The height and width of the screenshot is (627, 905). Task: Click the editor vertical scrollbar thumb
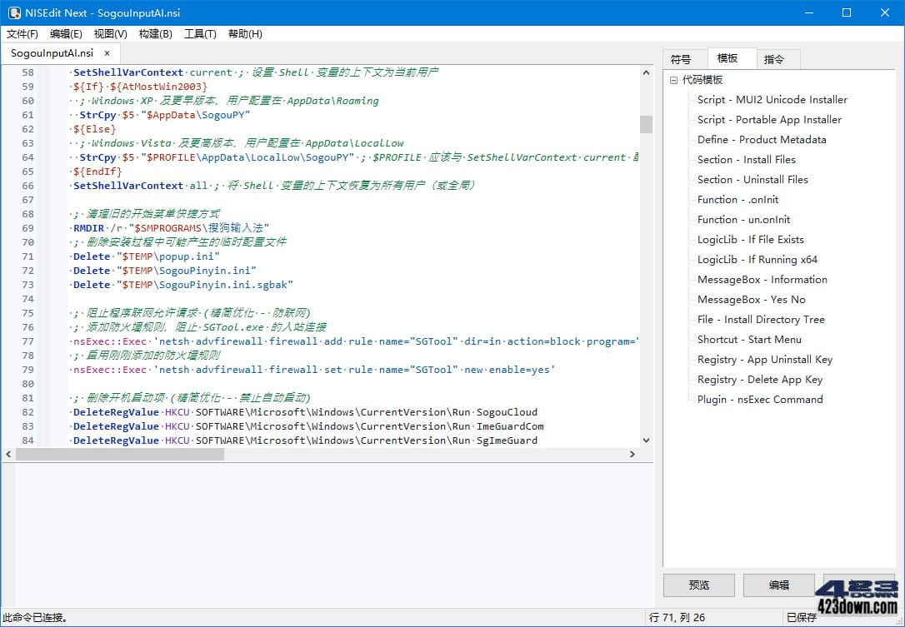click(x=646, y=124)
